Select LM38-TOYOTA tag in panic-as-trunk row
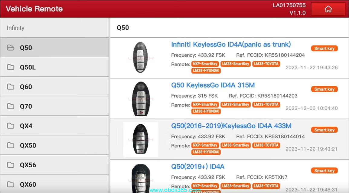The image size is (349, 193). click(266, 64)
